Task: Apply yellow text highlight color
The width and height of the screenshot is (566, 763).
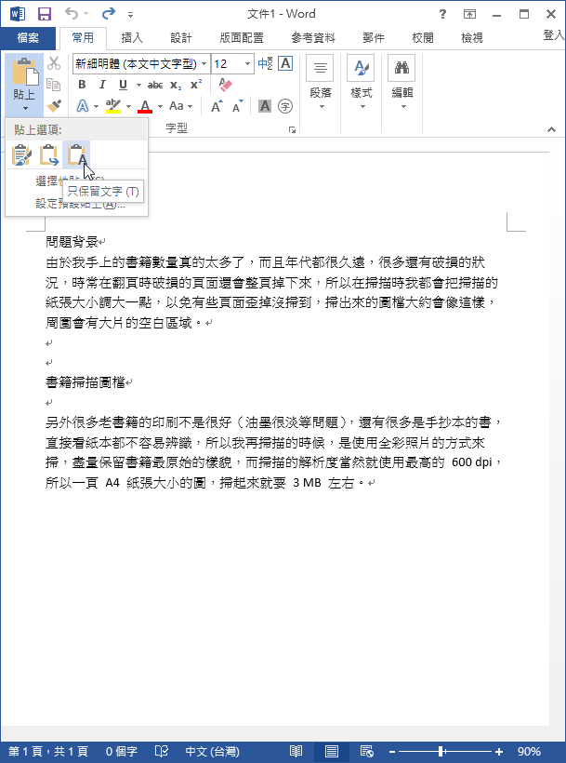Action: [113, 106]
